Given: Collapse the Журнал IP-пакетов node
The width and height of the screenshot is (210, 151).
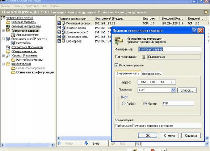Looking at the screenshot, I should pyautogui.click(x=3, y=56).
